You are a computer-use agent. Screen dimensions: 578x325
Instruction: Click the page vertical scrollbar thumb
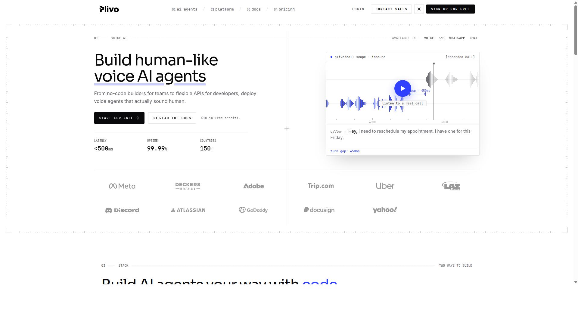pos(576,29)
